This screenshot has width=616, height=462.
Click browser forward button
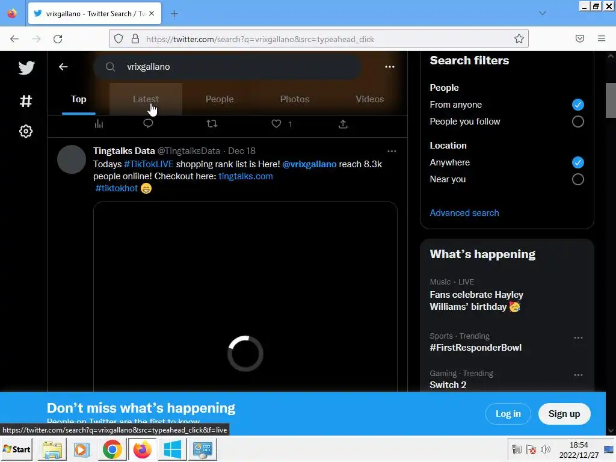[x=36, y=39]
